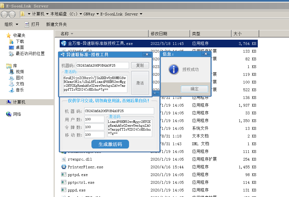The image size is (289, 197).
Task: Click the PrinterFixer.exe file name
Action: point(86,167)
